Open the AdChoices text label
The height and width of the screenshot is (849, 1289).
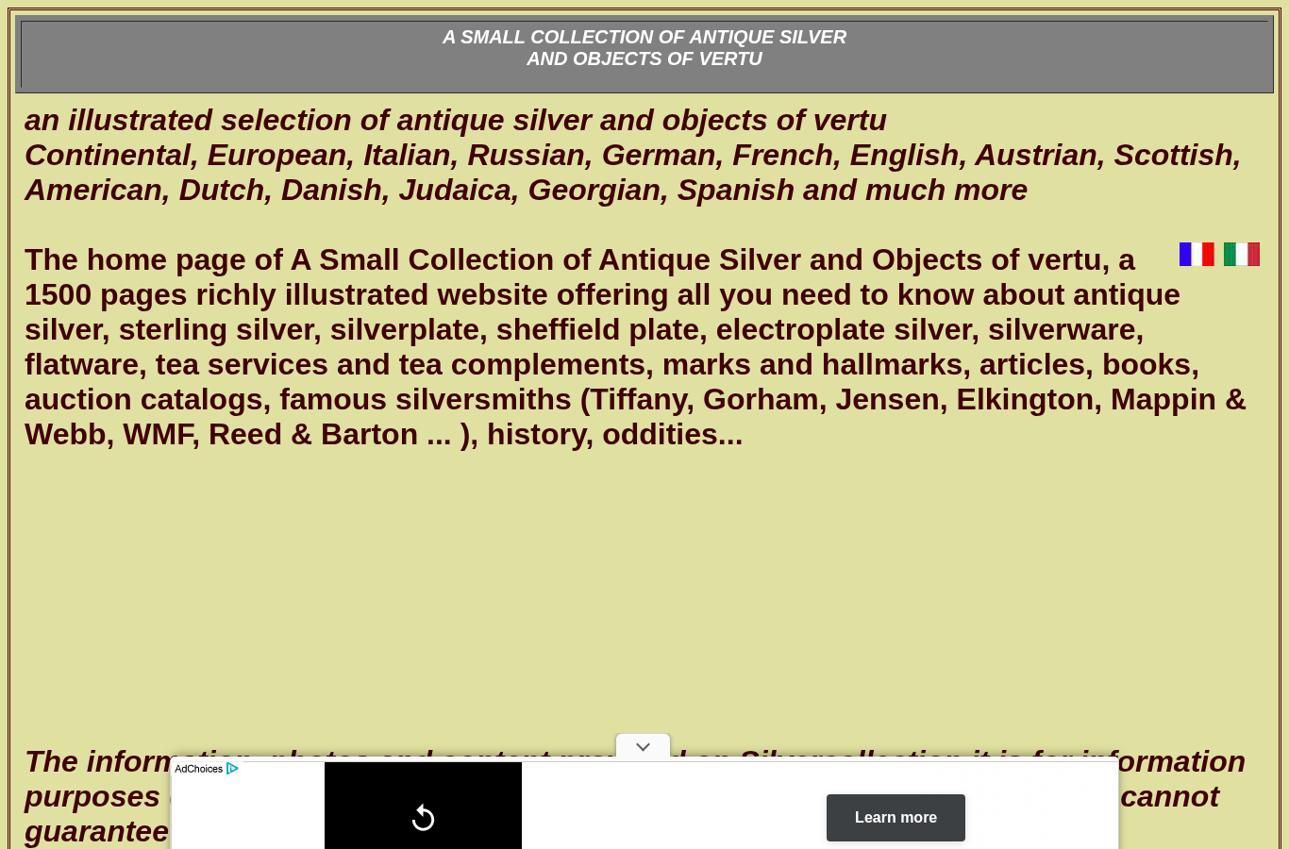pyautogui.click(x=198, y=769)
